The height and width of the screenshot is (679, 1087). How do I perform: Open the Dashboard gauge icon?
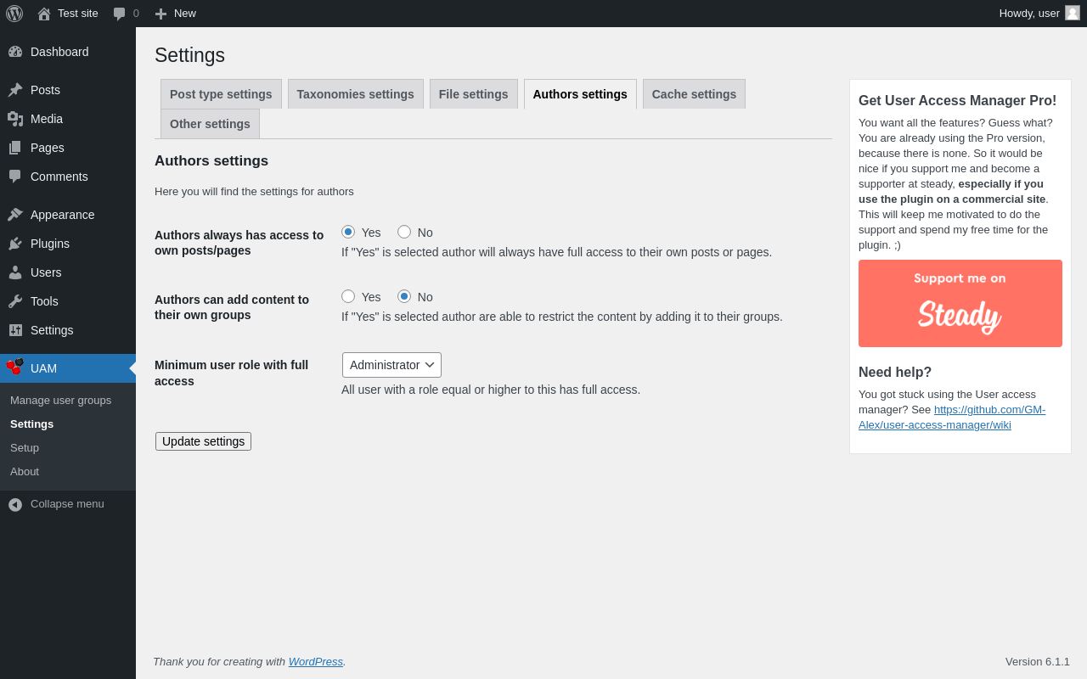coord(15,52)
